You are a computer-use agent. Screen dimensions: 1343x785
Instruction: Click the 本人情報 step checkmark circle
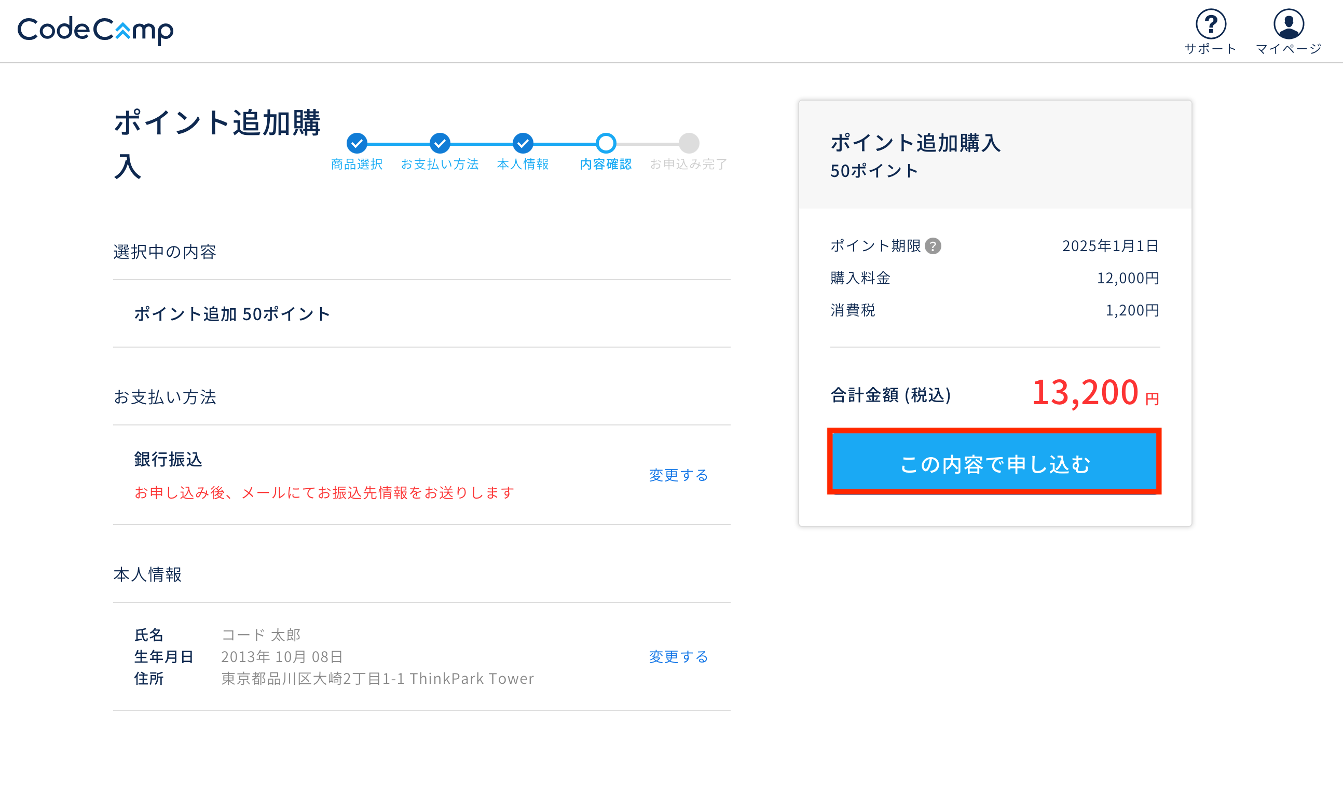[x=523, y=143]
